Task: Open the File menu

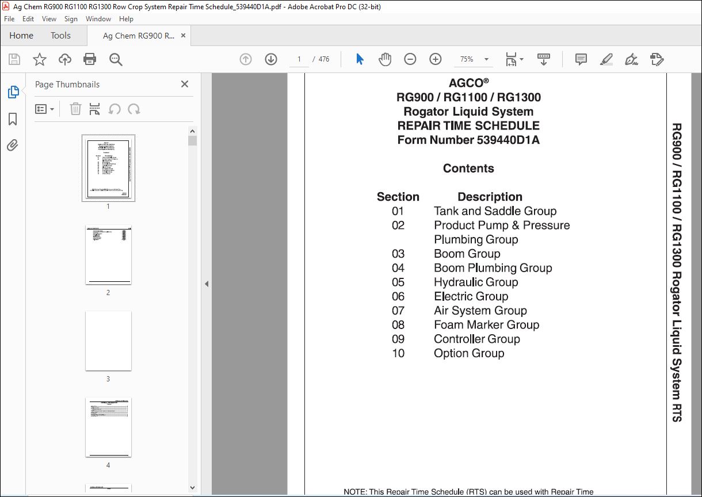Action: pyautogui.click(x=9, y=19)
